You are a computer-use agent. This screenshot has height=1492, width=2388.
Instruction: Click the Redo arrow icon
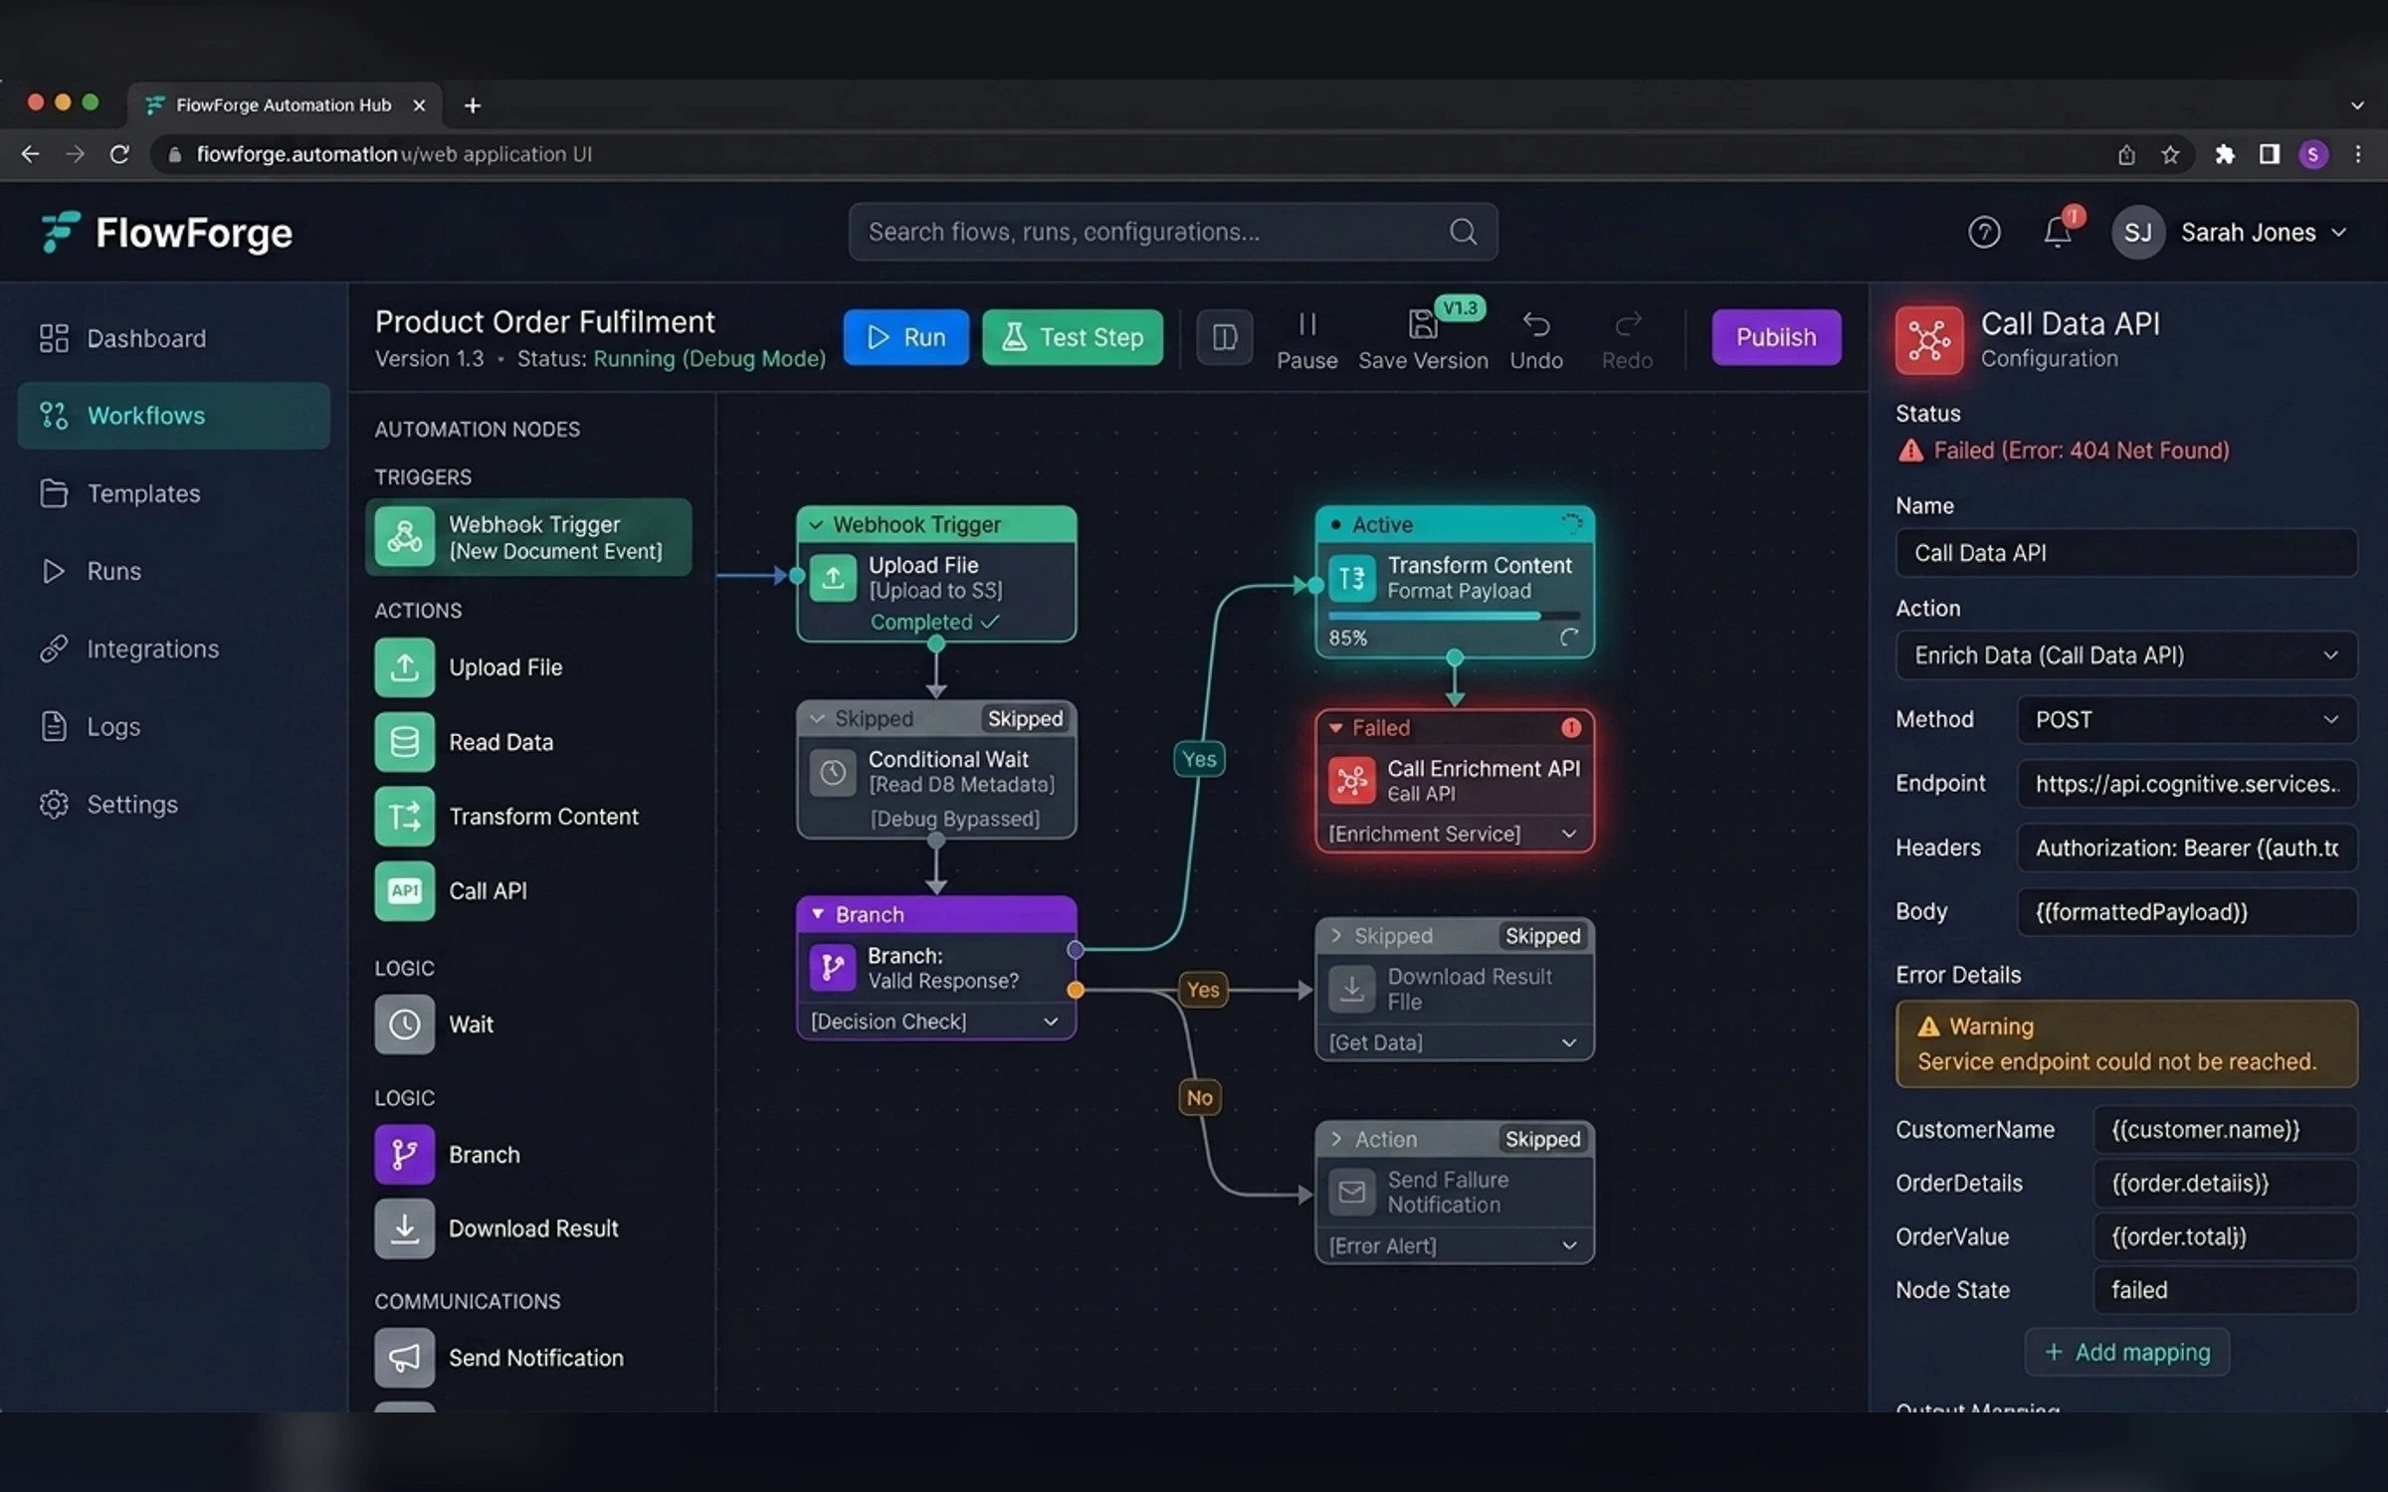(x=1628, y=324)
